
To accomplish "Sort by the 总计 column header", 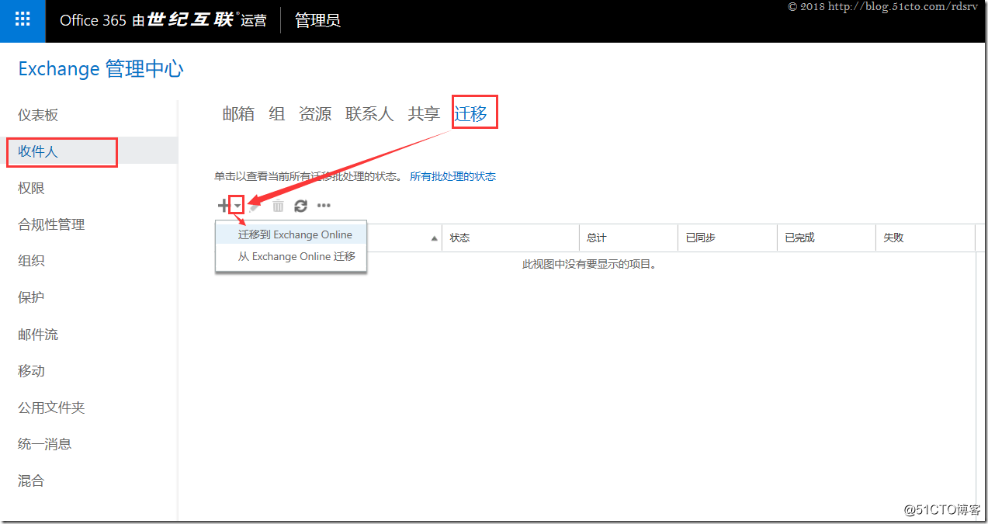I will pos(628,238).
